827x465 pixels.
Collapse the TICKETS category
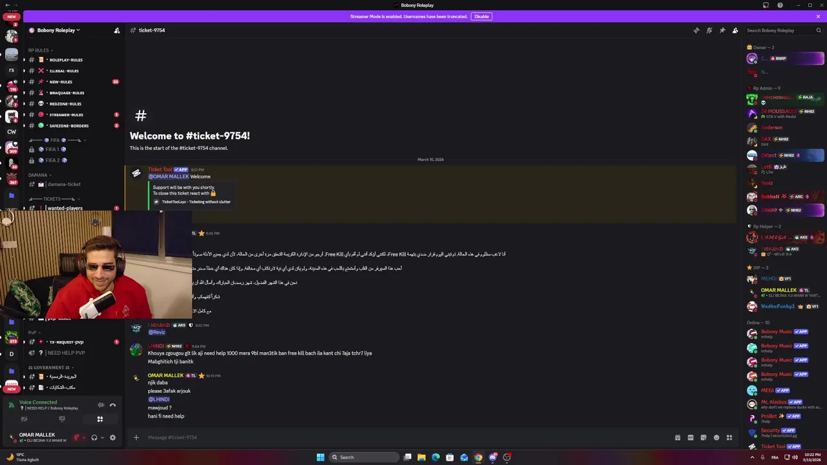[x=56, y=199]
